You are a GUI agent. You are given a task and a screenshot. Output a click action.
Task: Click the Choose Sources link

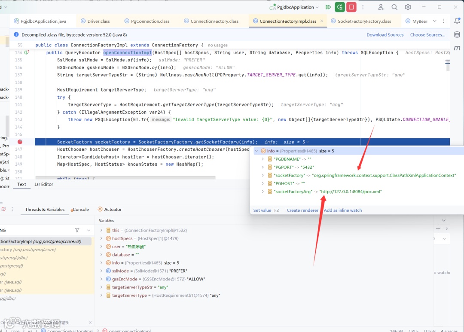tap(427, 35)
